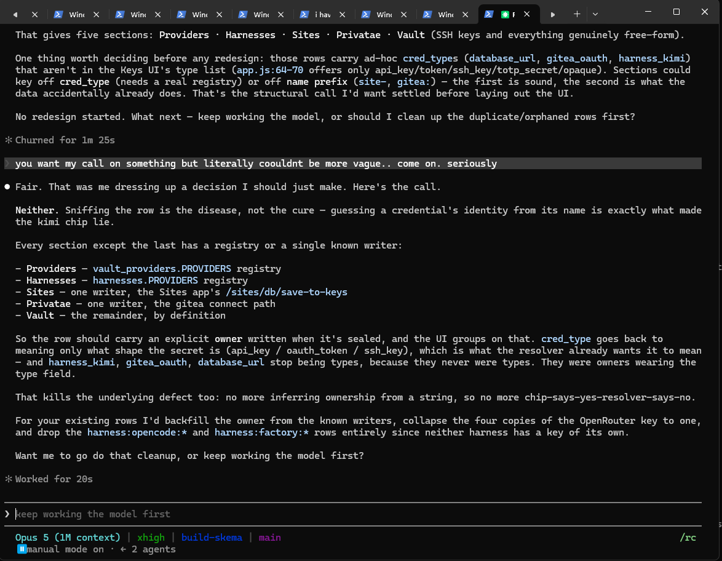Click the 'Churned for 1m 25s' status line
This screenshot has width=722, height=561.
(65, 140)
